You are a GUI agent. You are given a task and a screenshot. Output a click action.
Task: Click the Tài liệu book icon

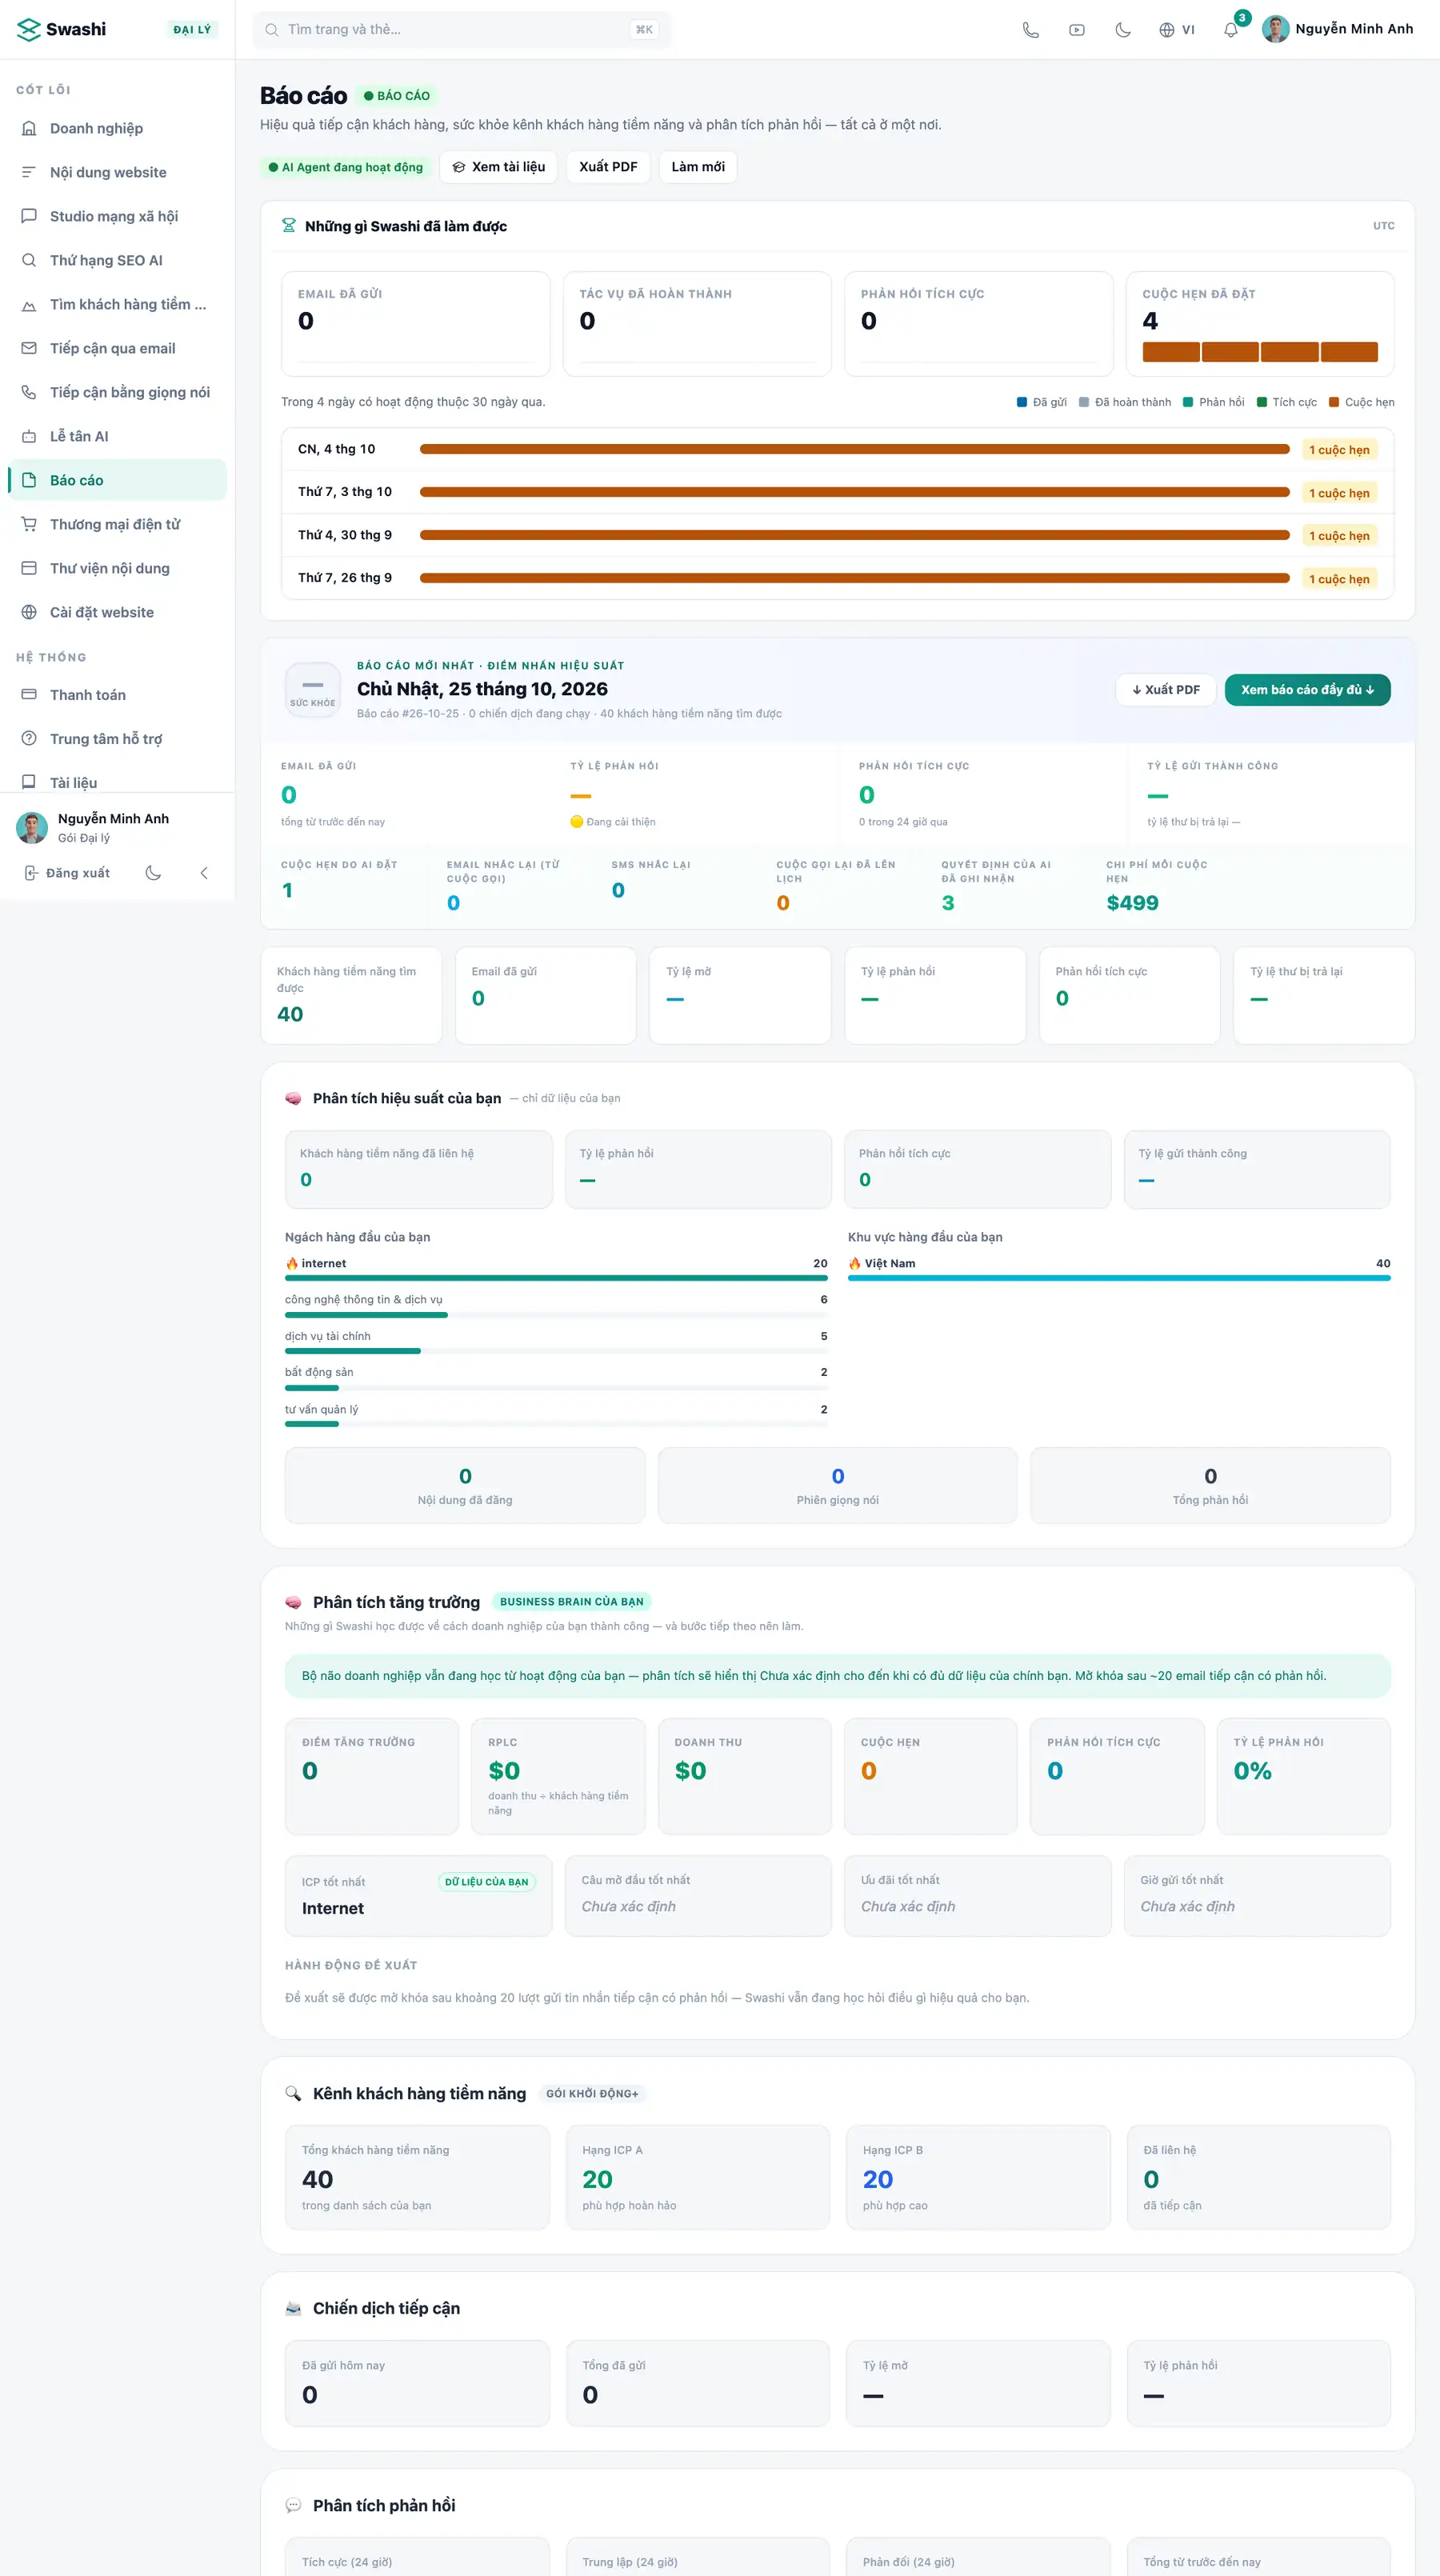(x=29, y=782)
